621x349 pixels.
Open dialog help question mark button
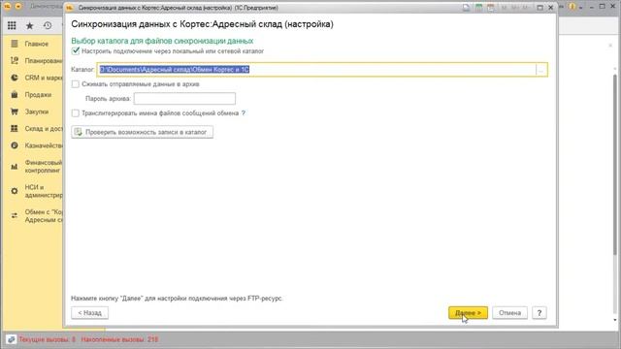pos(539,313)
